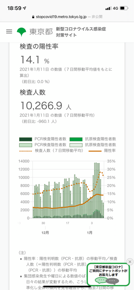Tap the 1月 axis label on chart
Screen dimensions: 134x290
90,233
